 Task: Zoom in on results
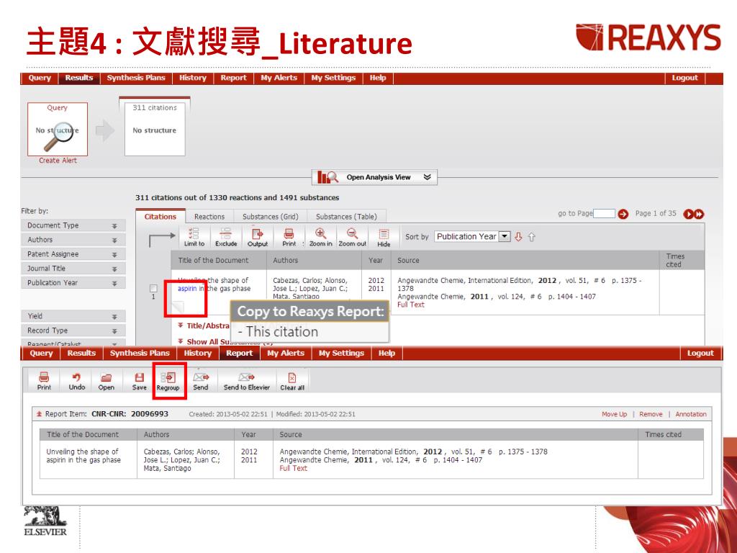click(x=320, y=236)
